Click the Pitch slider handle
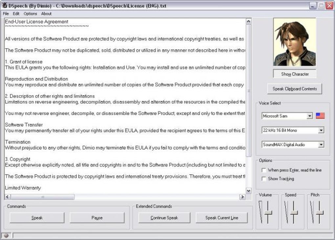The width and height of the screenshot is (335, 240). point(320,213)
